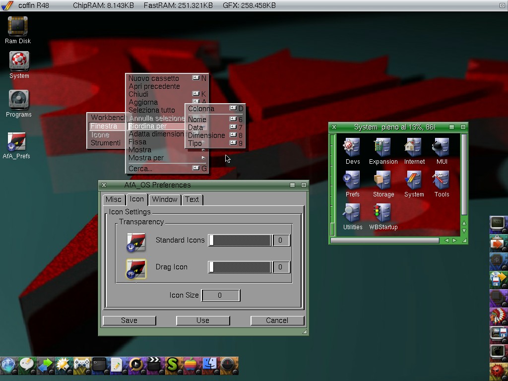Launch the game controller icon in the dock
This screenshot has height=381, width=508.
pyautogui.click(x=82, y=366)
